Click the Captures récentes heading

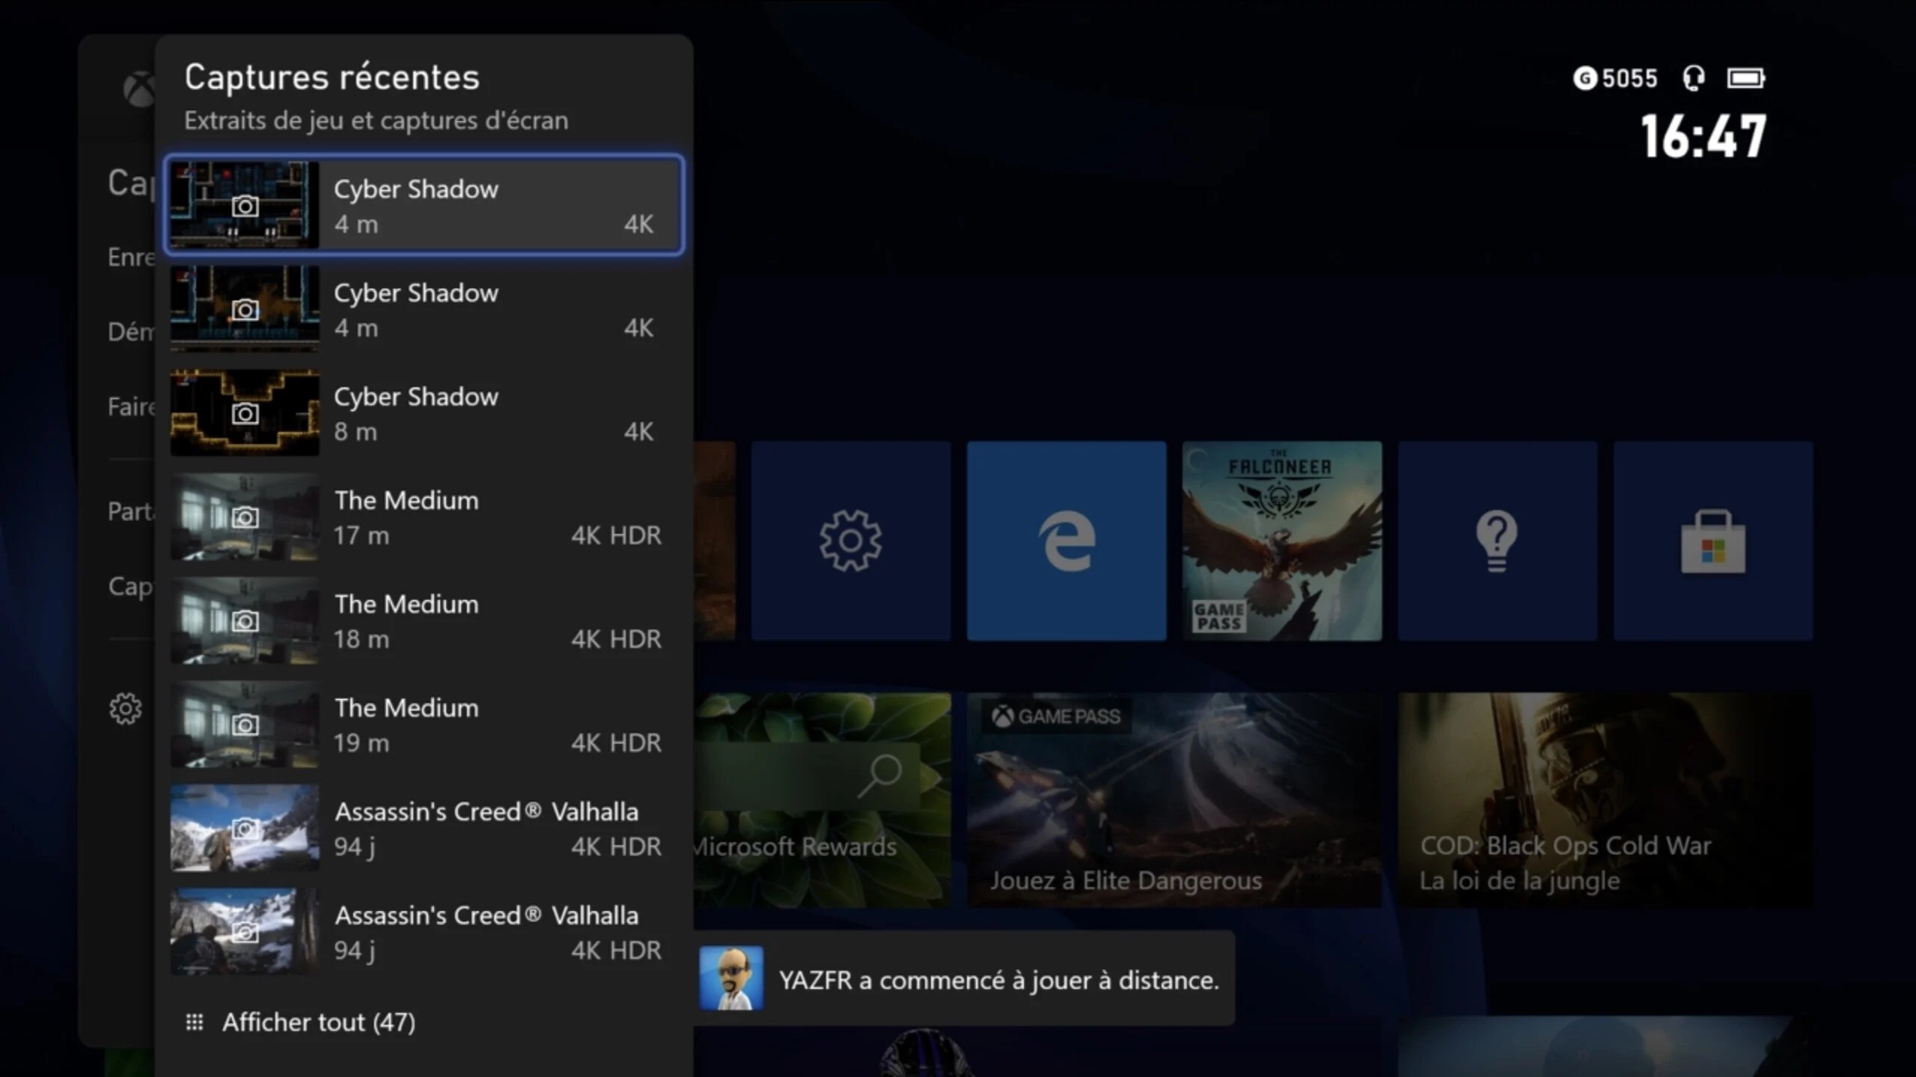(x=332, y=77)
